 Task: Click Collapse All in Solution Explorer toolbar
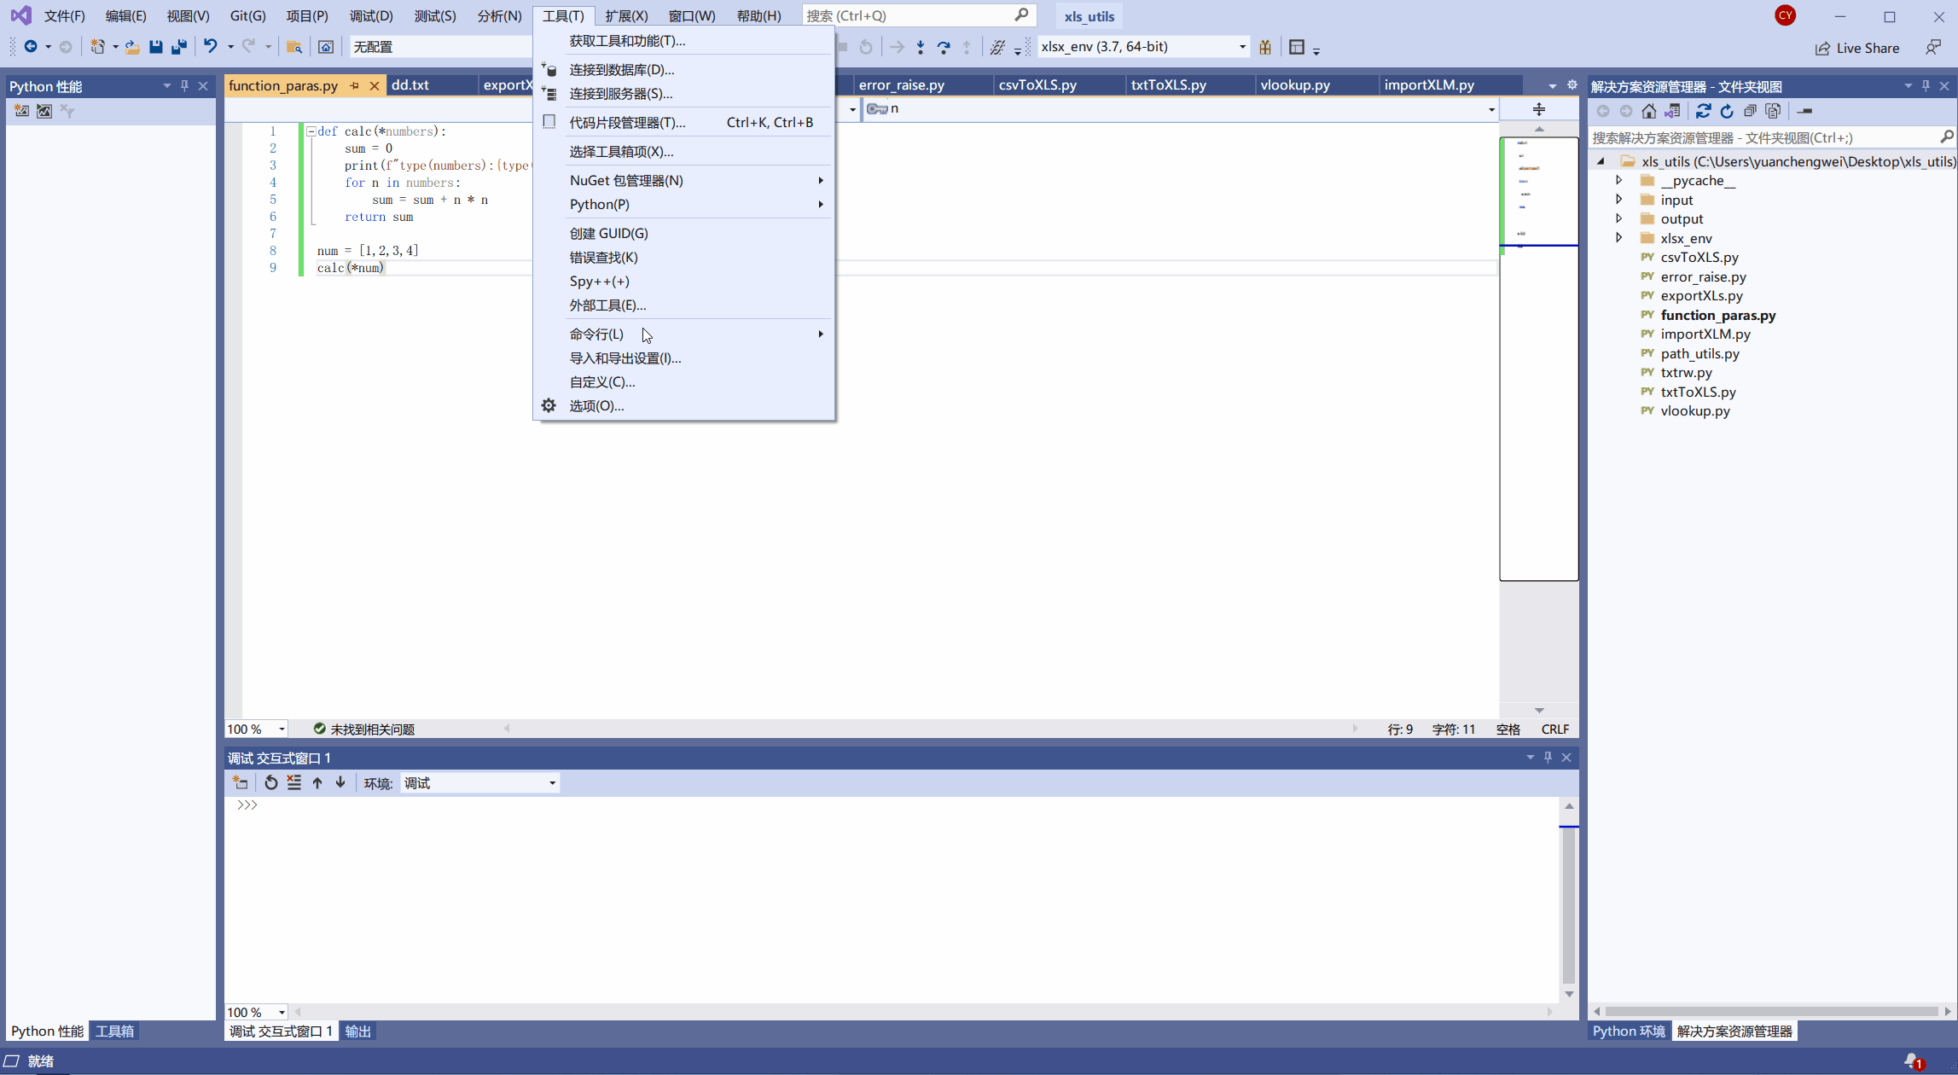coord(1750,111)
